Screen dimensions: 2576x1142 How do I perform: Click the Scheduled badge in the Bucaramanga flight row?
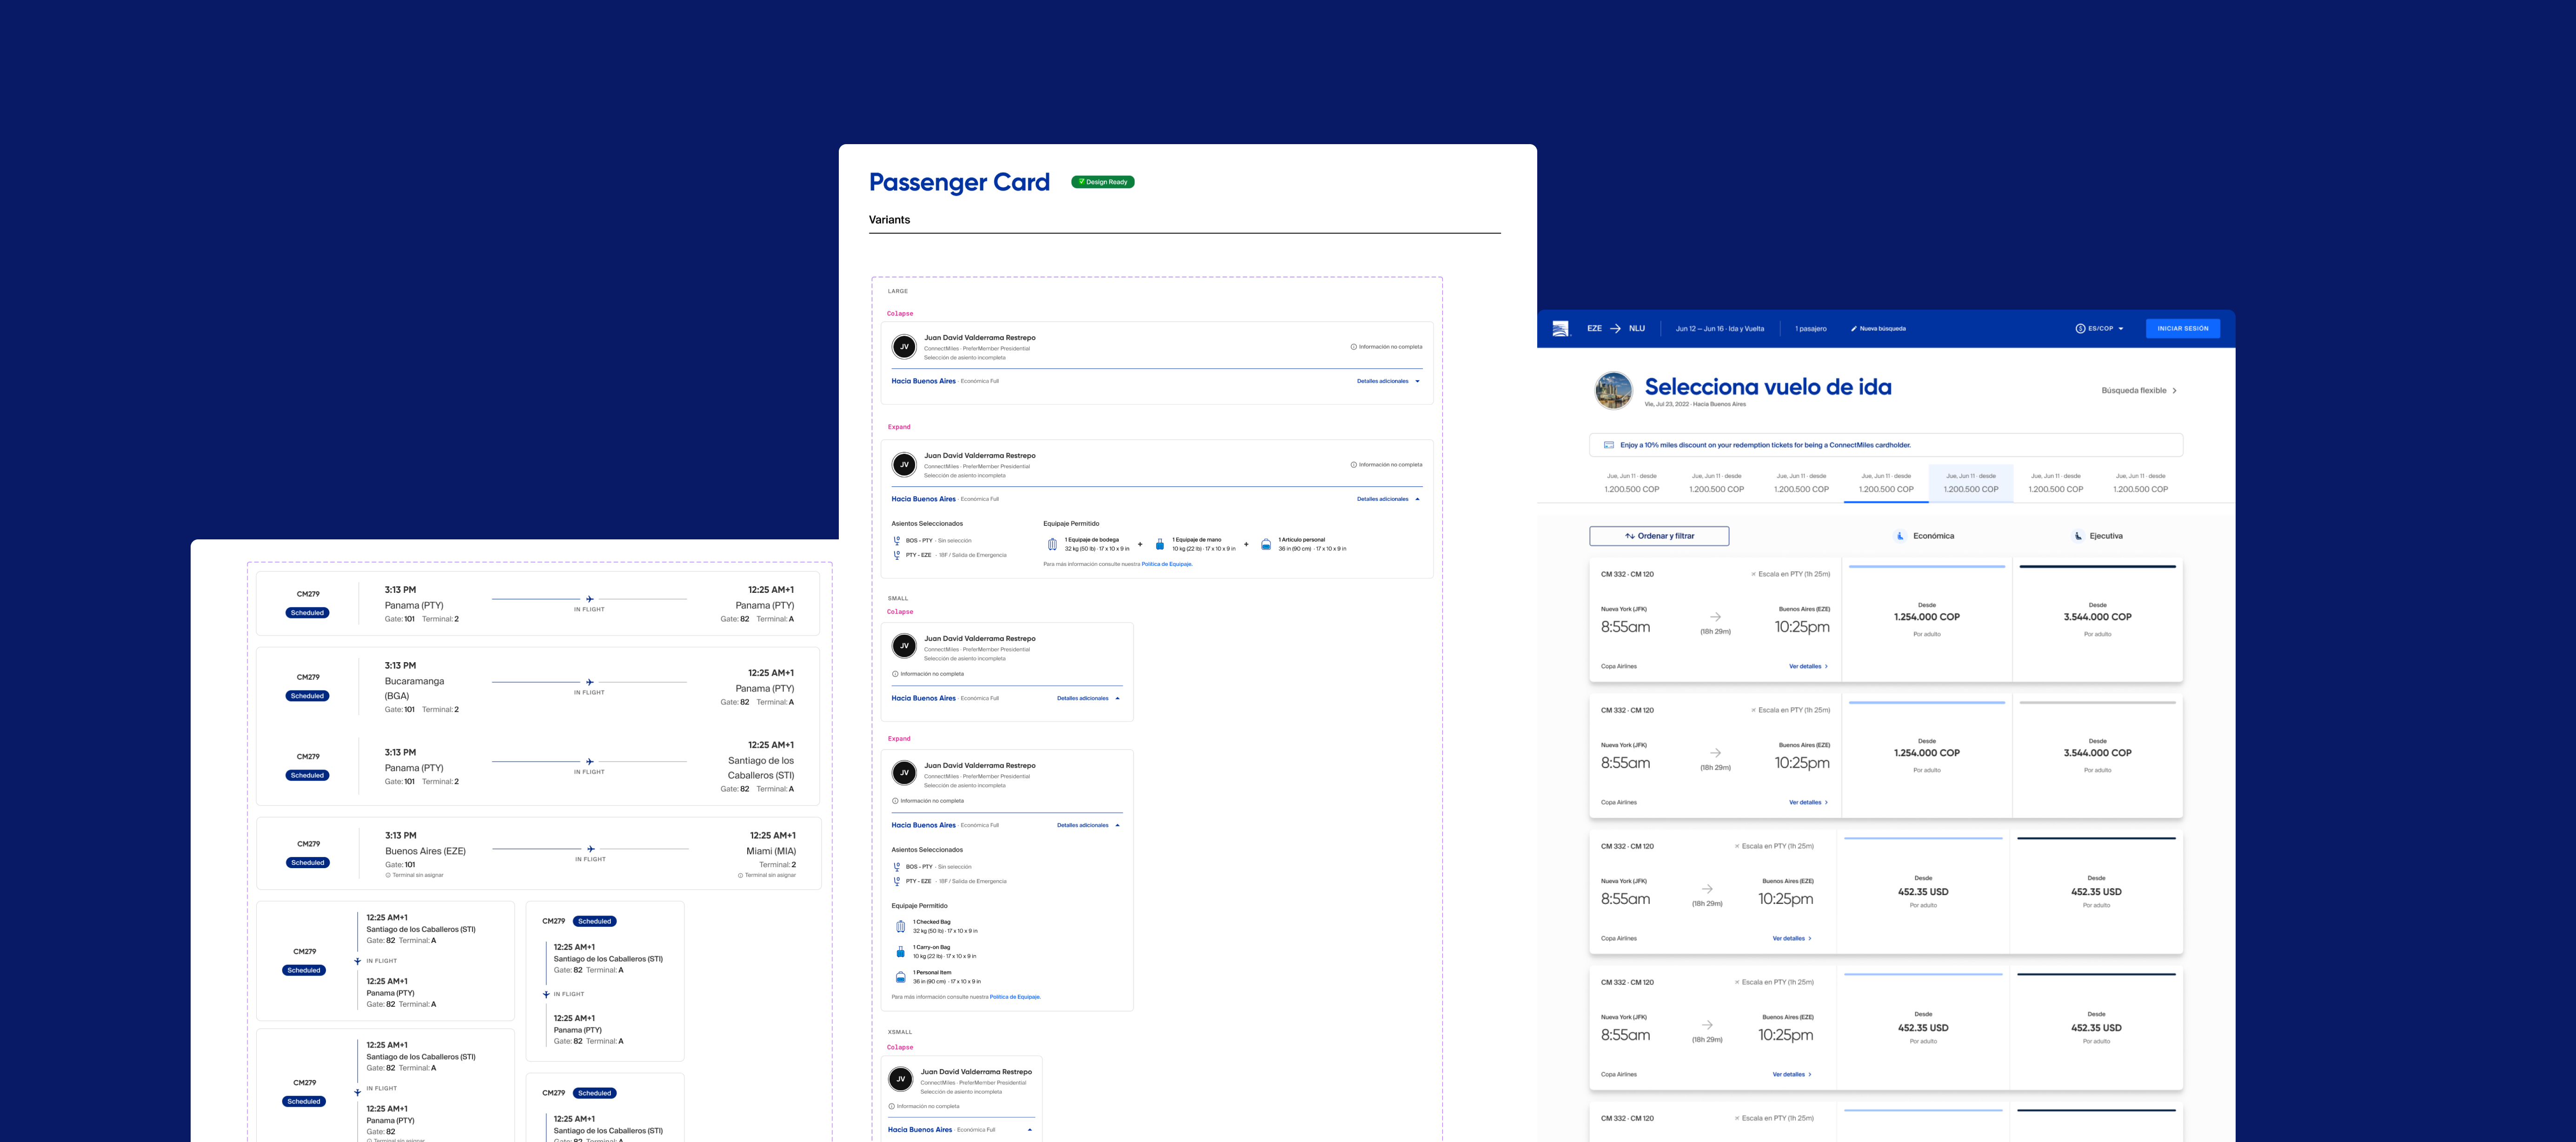coord(307,696)
